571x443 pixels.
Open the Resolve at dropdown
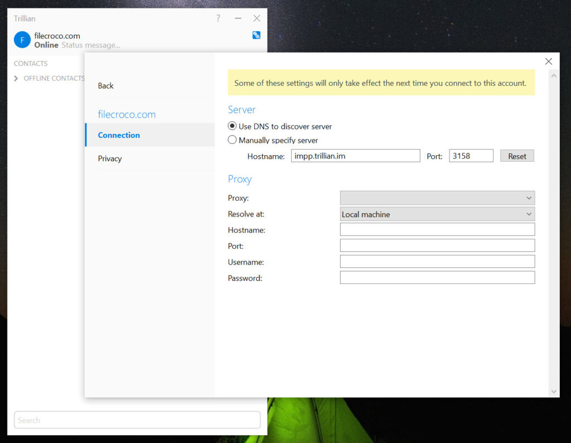tap(437, 214)
